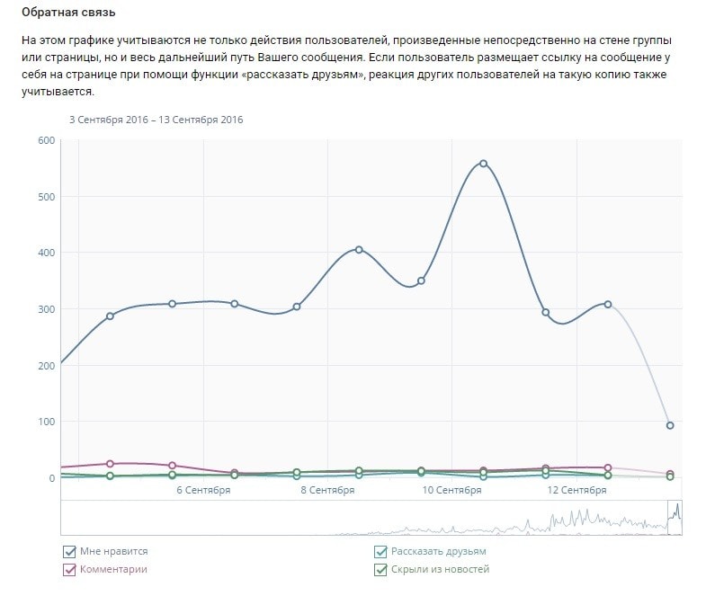Click the 600 value on the vertical axis
This screenshot has width=706, height=596.
46,140
